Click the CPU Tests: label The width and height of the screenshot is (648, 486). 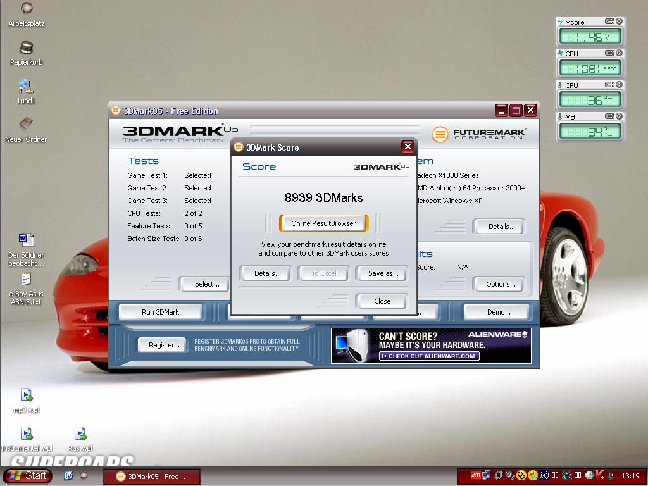tap(144, 213)
